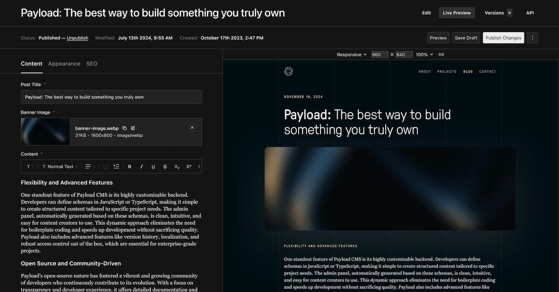Screen dimensions: 559x292
Task: Open the API tab
Action: 530,13
